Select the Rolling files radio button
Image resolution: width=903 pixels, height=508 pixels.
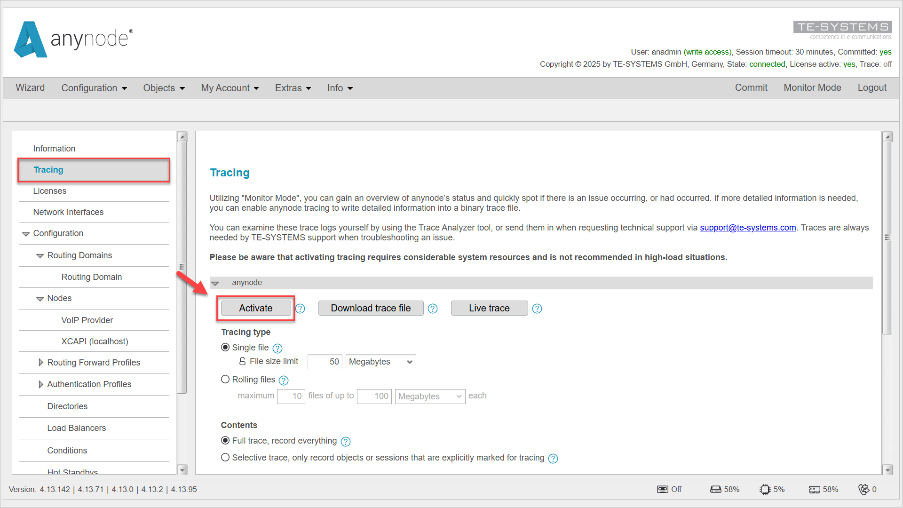coord(225,379)
